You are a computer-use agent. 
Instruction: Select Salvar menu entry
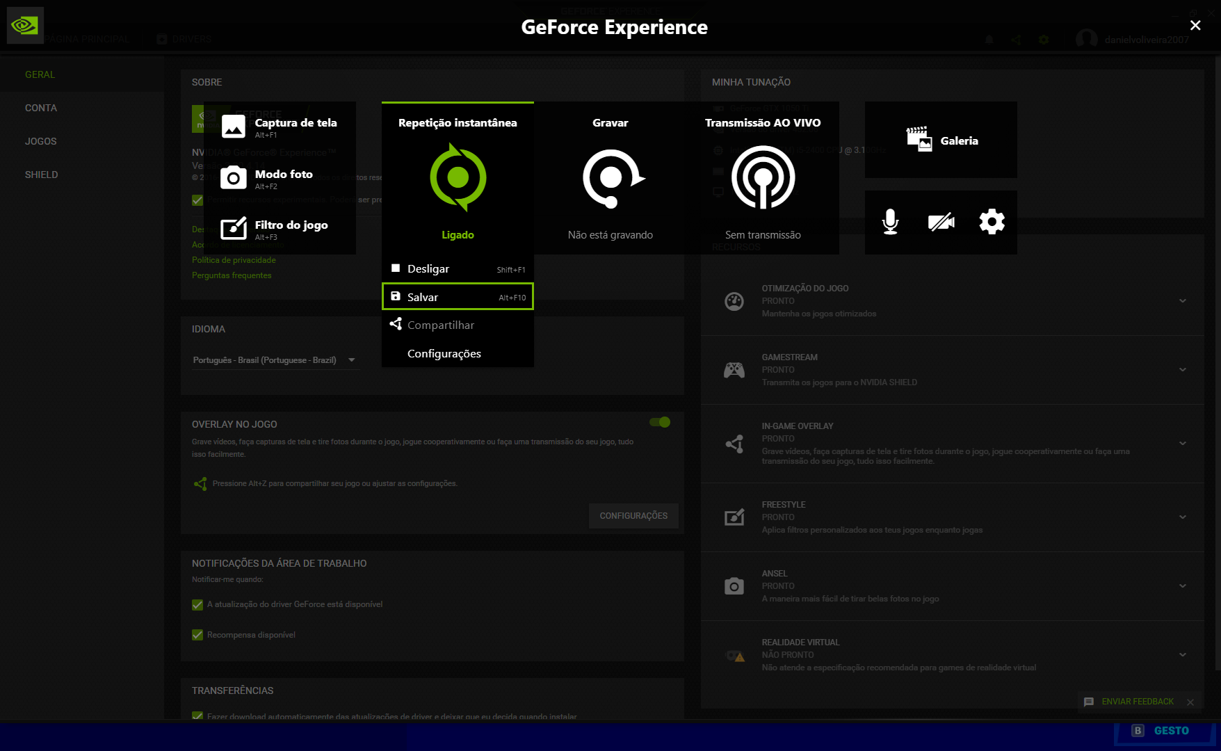point(458,297)
